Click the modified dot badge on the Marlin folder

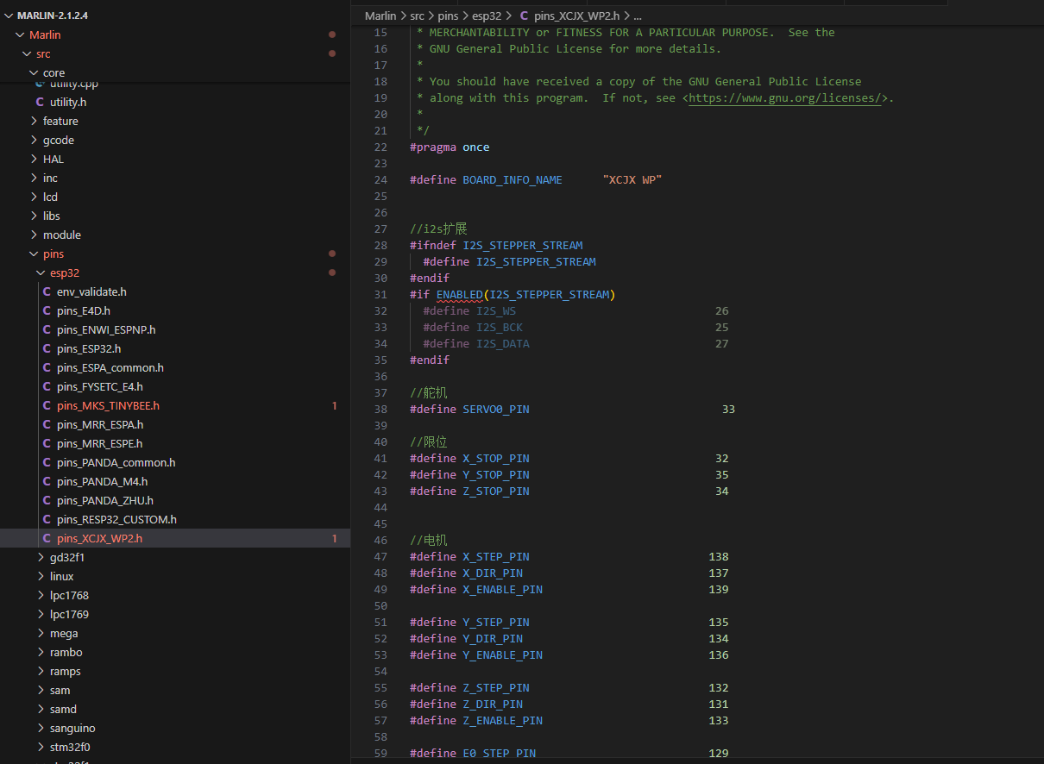(x=332, y=34)
